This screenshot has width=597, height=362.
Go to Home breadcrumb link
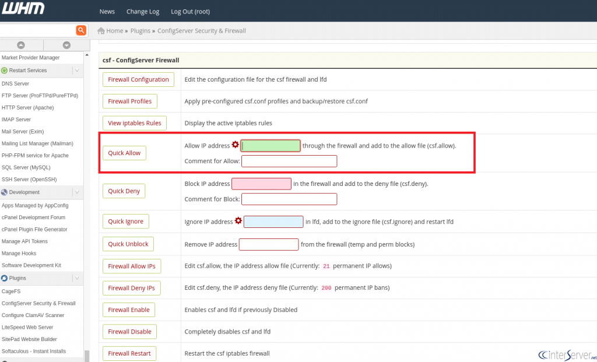click(115, 31)
